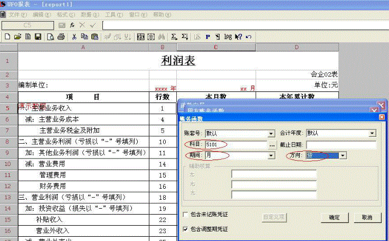
Task: Click the Sum sigma toolbar icon
Action: (x=174, y=37)
